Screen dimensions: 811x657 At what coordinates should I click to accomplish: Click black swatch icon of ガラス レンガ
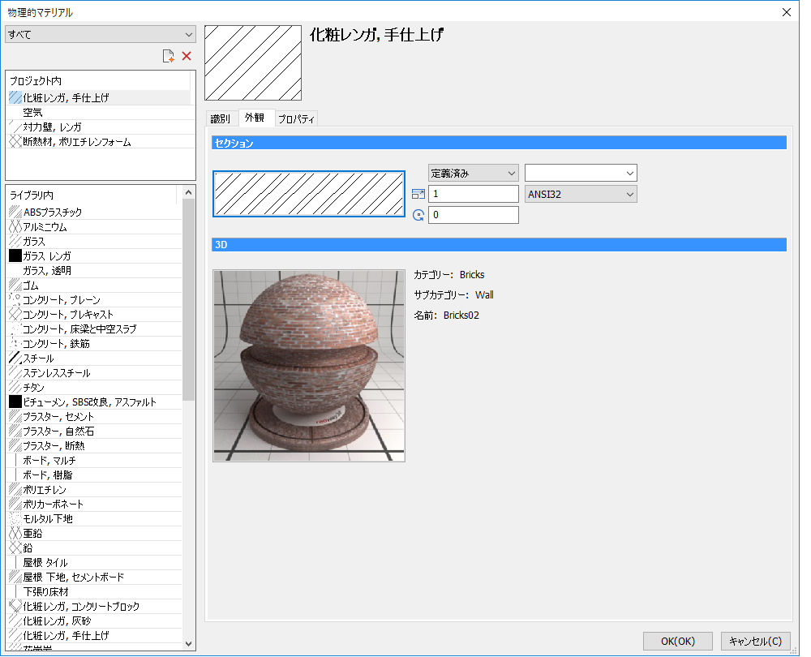point(15,255)
